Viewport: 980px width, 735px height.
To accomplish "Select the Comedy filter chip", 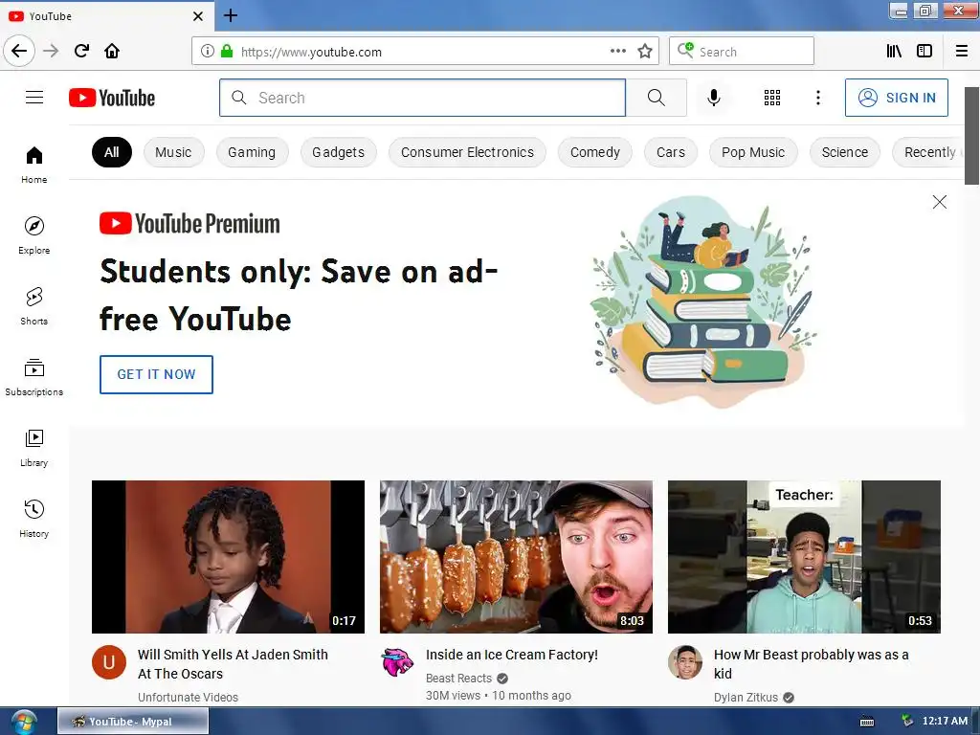I will 595,152.
